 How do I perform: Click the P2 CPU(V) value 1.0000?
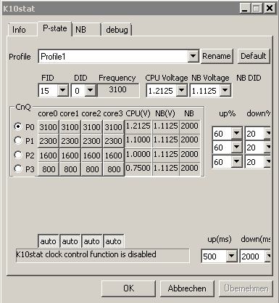coord(138,154)
